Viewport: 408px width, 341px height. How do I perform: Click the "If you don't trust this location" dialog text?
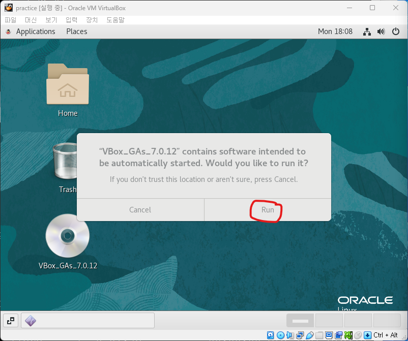coord(203,179)
